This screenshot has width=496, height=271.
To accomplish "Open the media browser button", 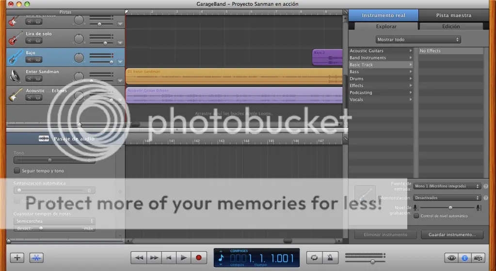I will (478, 258).
